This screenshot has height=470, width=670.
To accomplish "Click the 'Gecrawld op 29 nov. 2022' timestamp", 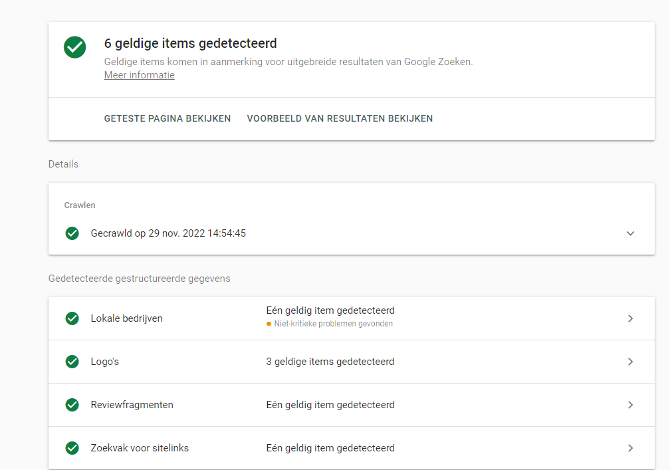I will [168, 233].
